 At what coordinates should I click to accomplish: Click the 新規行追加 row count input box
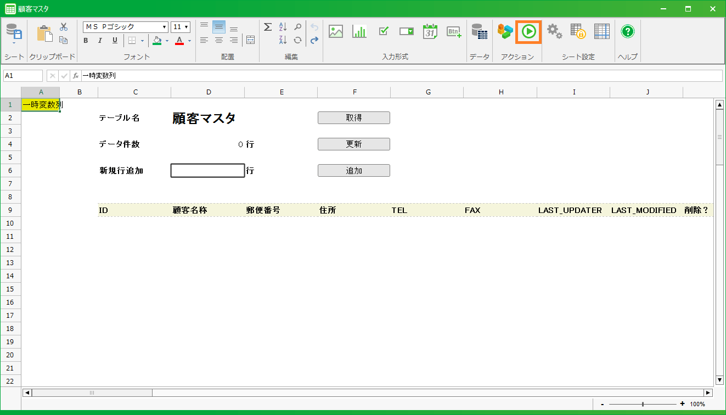[x=207, y=171]
